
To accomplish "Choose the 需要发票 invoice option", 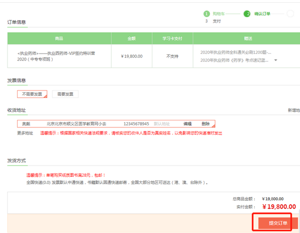I will click(x=65, y=94).
